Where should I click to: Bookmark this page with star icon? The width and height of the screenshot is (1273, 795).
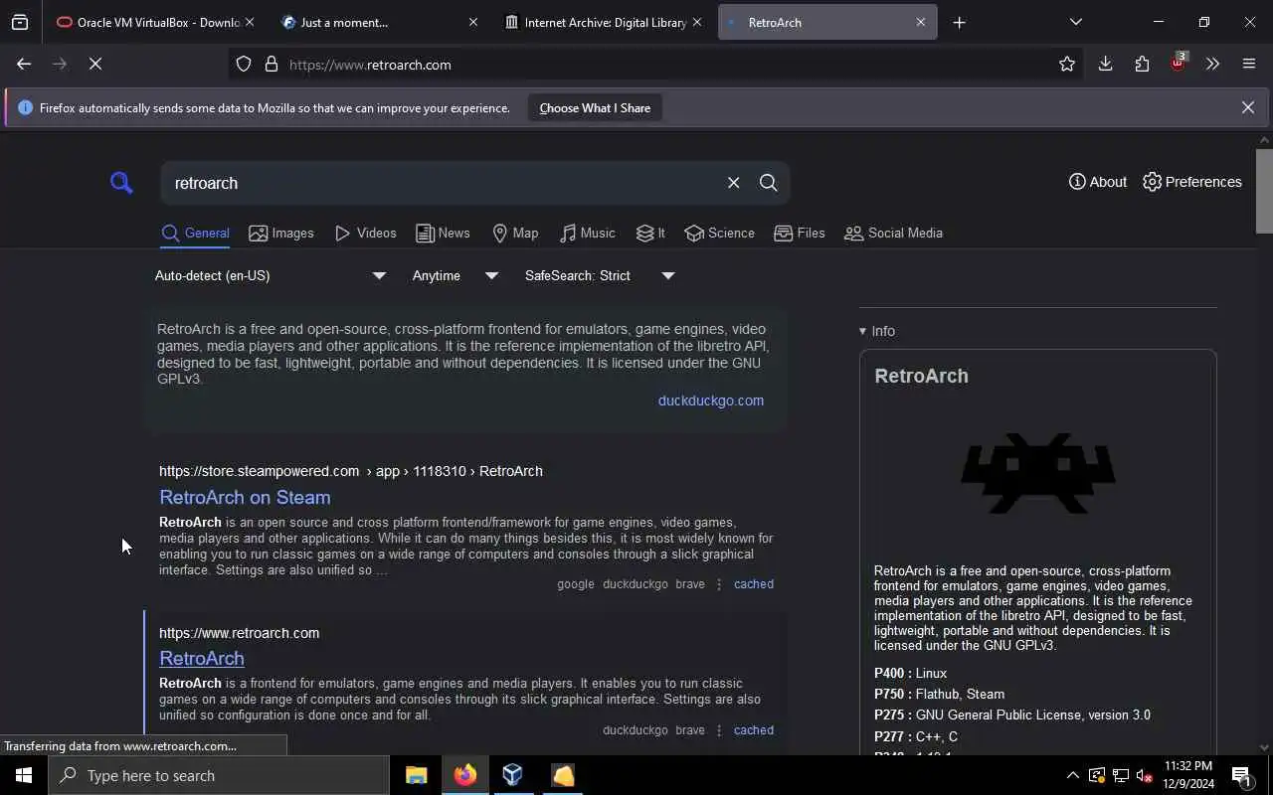(1067, 64)
